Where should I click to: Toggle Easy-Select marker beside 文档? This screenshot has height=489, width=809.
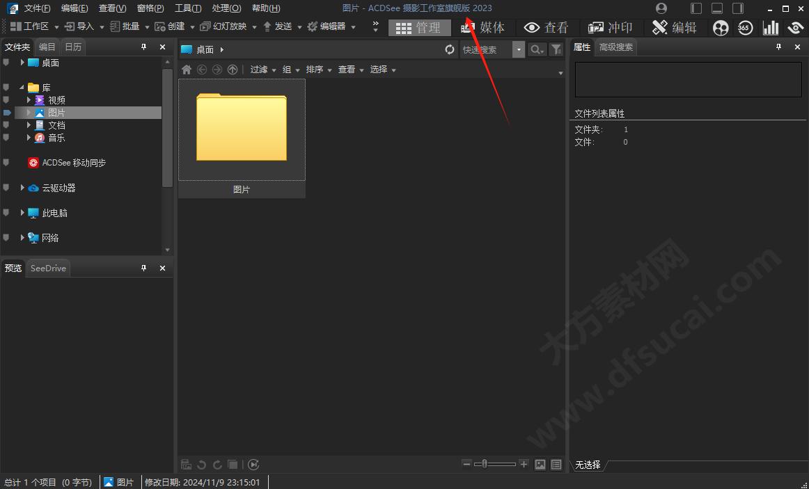tap(6, 125)
